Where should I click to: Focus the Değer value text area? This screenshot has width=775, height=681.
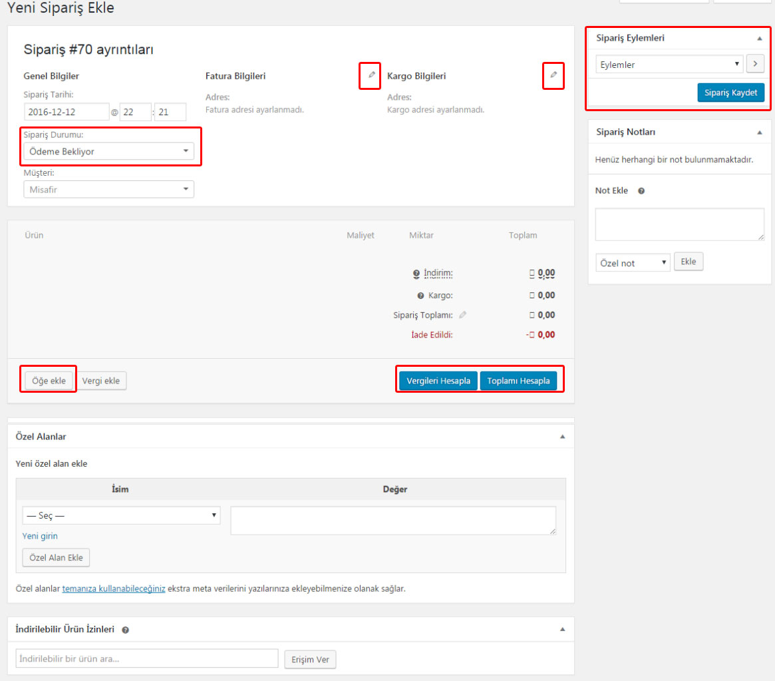coord(393,521)
